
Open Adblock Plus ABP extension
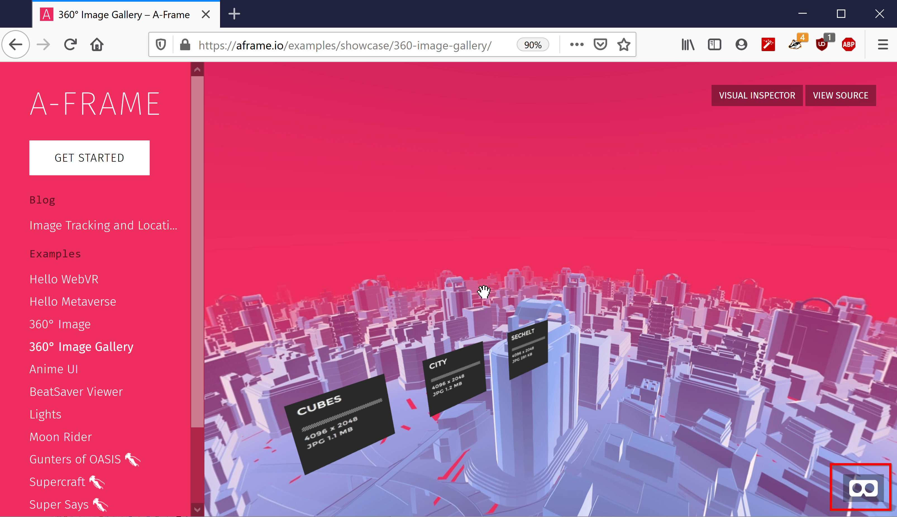pyautogui.click(x=849, y=44)
